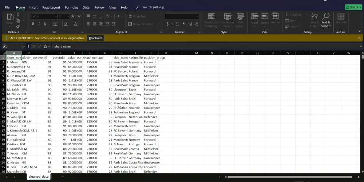
Task: Open Cell Styles gallery
Action: pos(240,20)
